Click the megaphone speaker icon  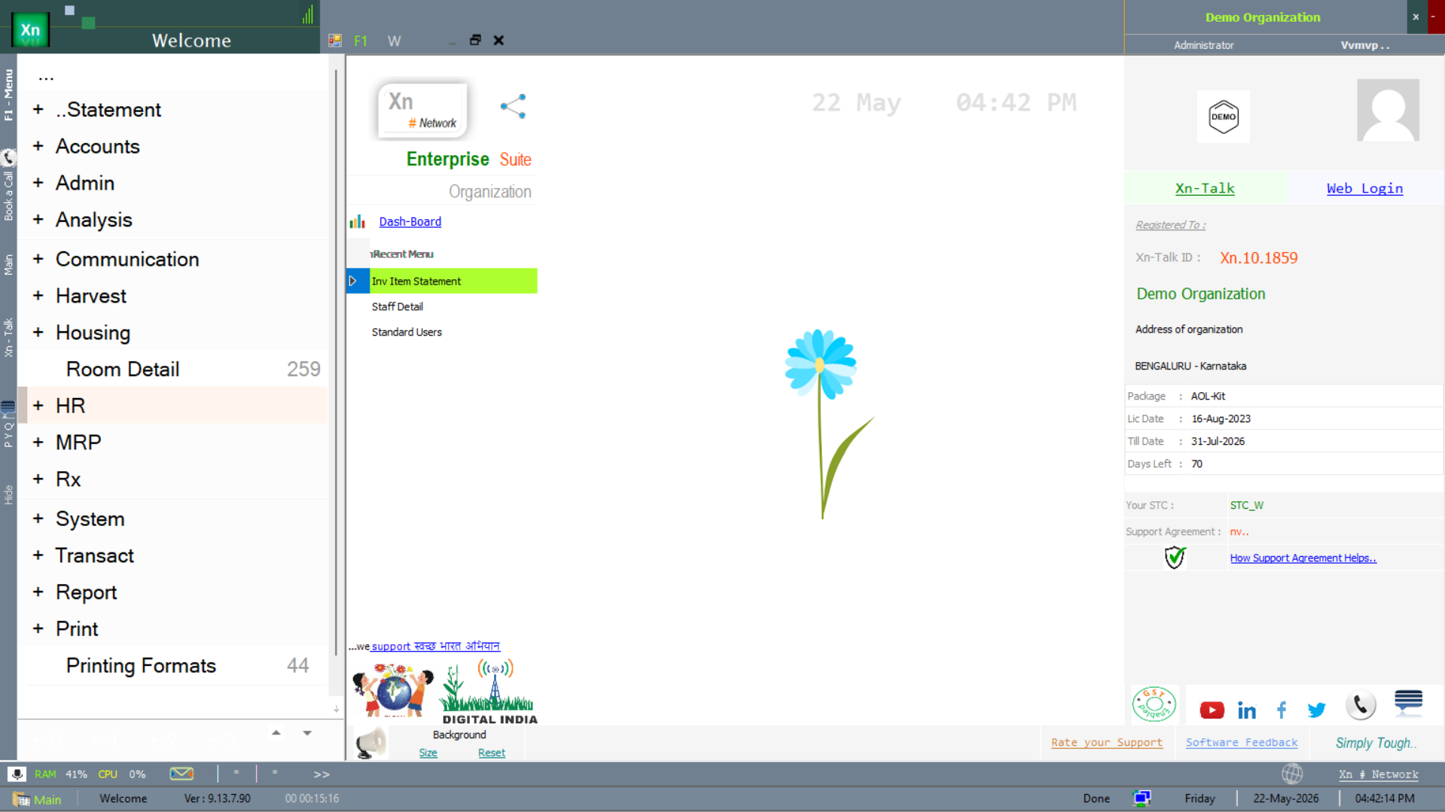[x=370, y=743]
